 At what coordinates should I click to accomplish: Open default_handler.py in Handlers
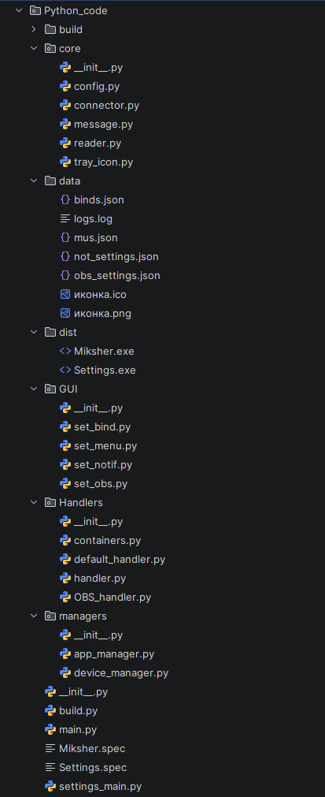[120, 560]
